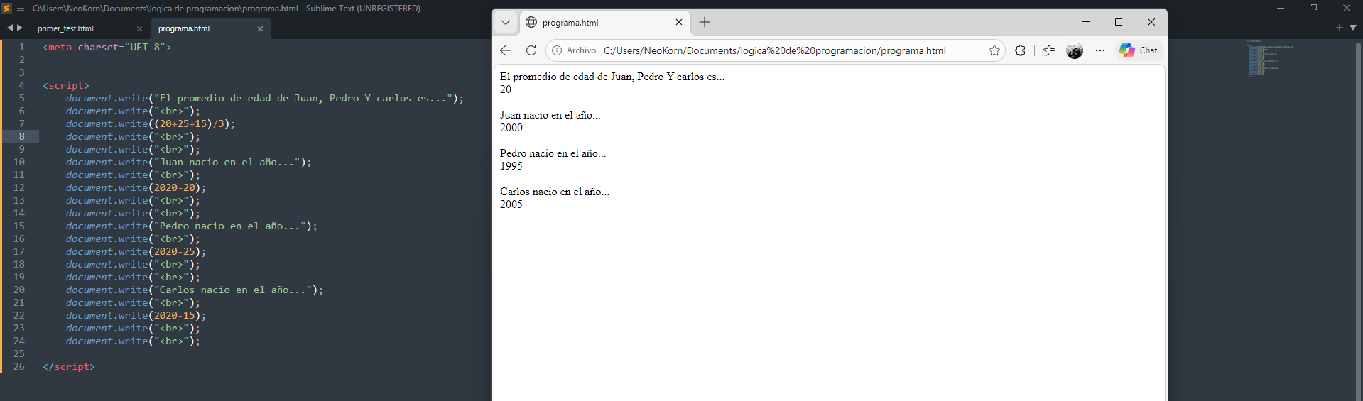Click 'El promedio de edad' page text
Image resolution: width=1363 pixels, height=401 pixels.
612,77
